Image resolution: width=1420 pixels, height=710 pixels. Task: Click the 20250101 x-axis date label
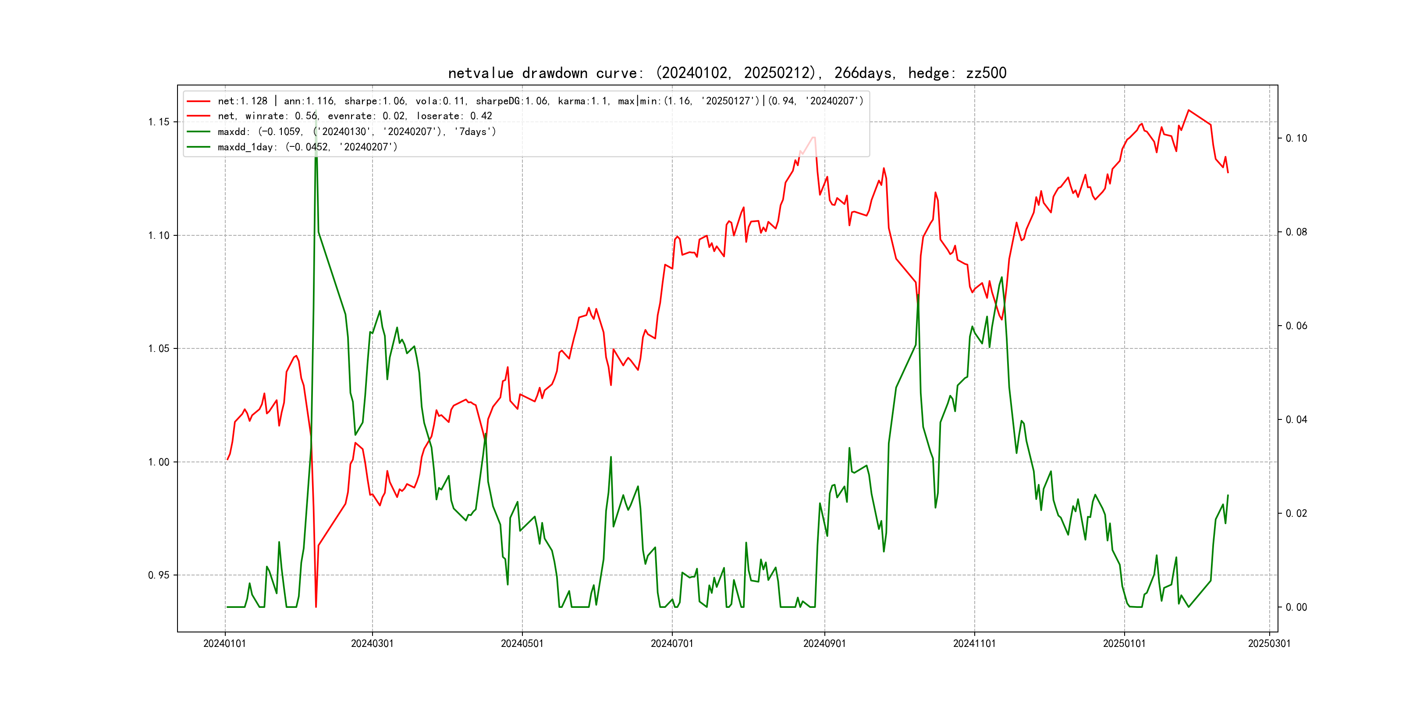coord(1124,644)
